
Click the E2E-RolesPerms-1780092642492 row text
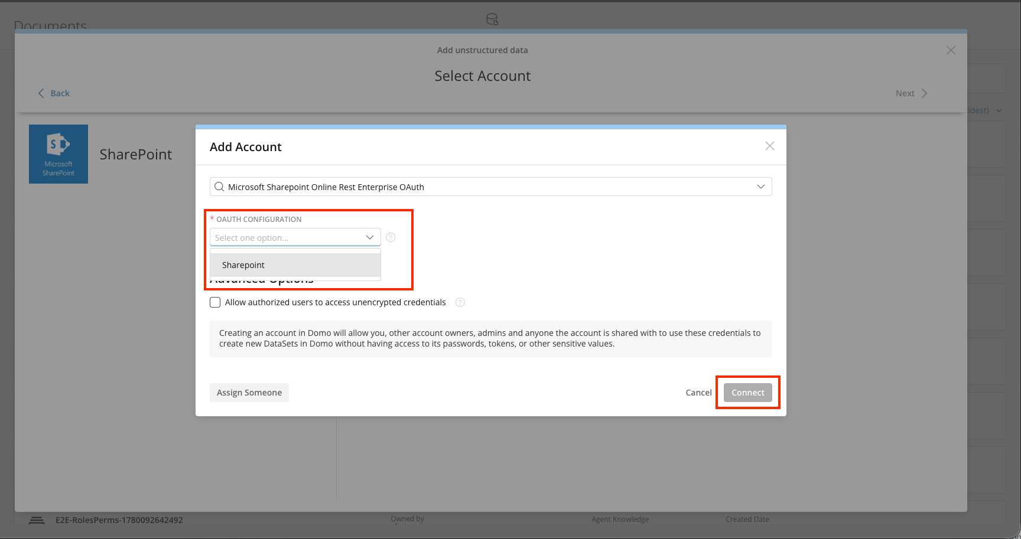[x=119, y=520]
